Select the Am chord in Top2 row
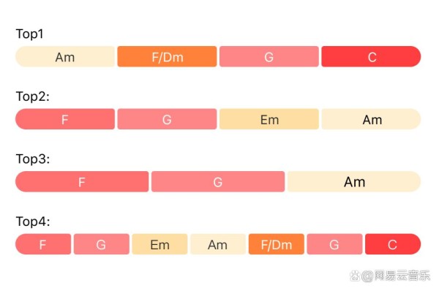The height and width of the screenshot is (291, 439). (x=371, y=119)
